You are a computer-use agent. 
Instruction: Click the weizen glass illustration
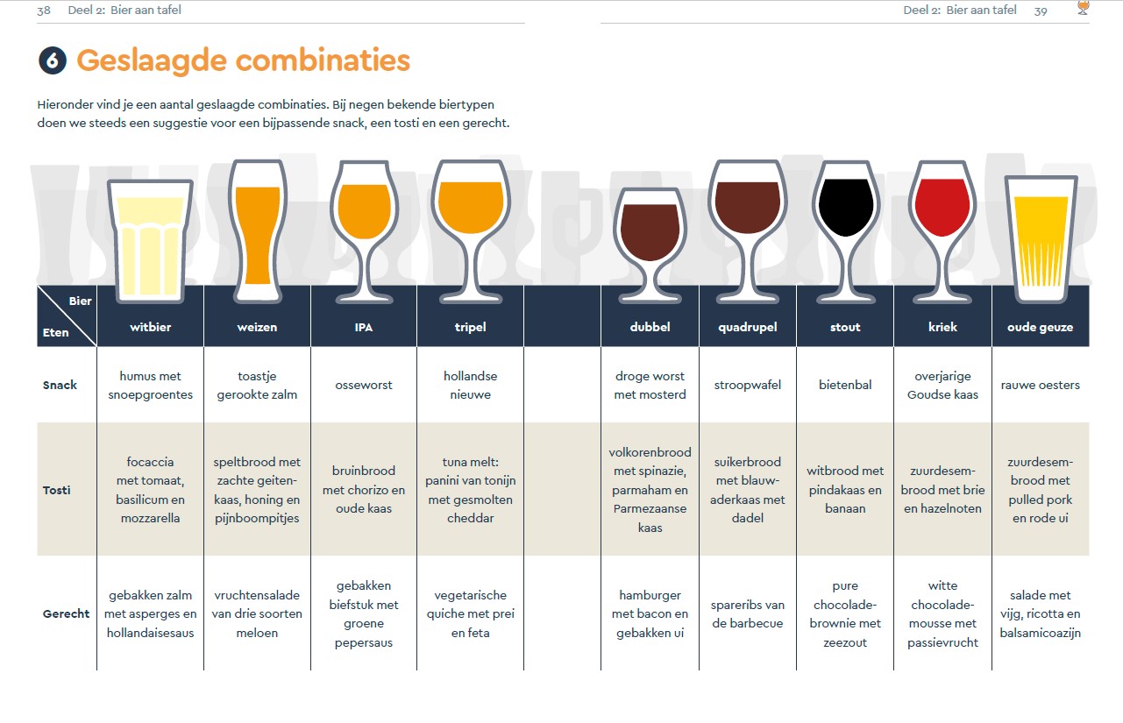257,223
